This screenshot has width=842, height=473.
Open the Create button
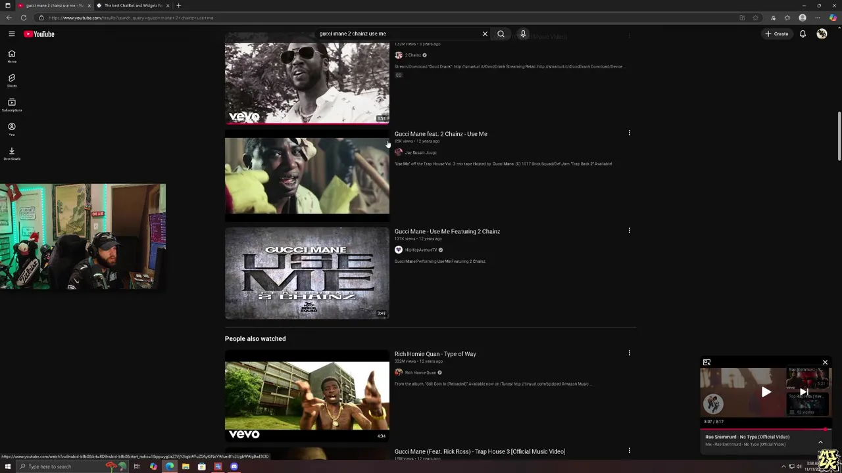(x=776, y=34)
